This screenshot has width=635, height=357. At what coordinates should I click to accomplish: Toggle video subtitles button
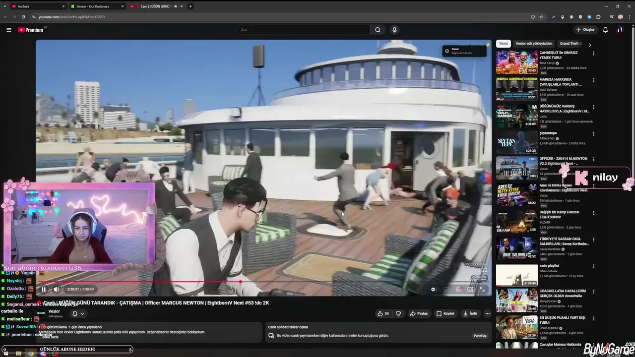point(446,290)
